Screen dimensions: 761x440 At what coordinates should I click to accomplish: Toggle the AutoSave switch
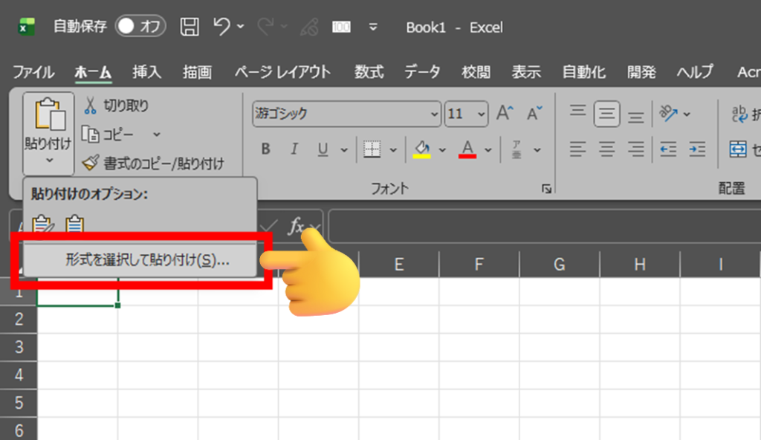pos(140,27)
